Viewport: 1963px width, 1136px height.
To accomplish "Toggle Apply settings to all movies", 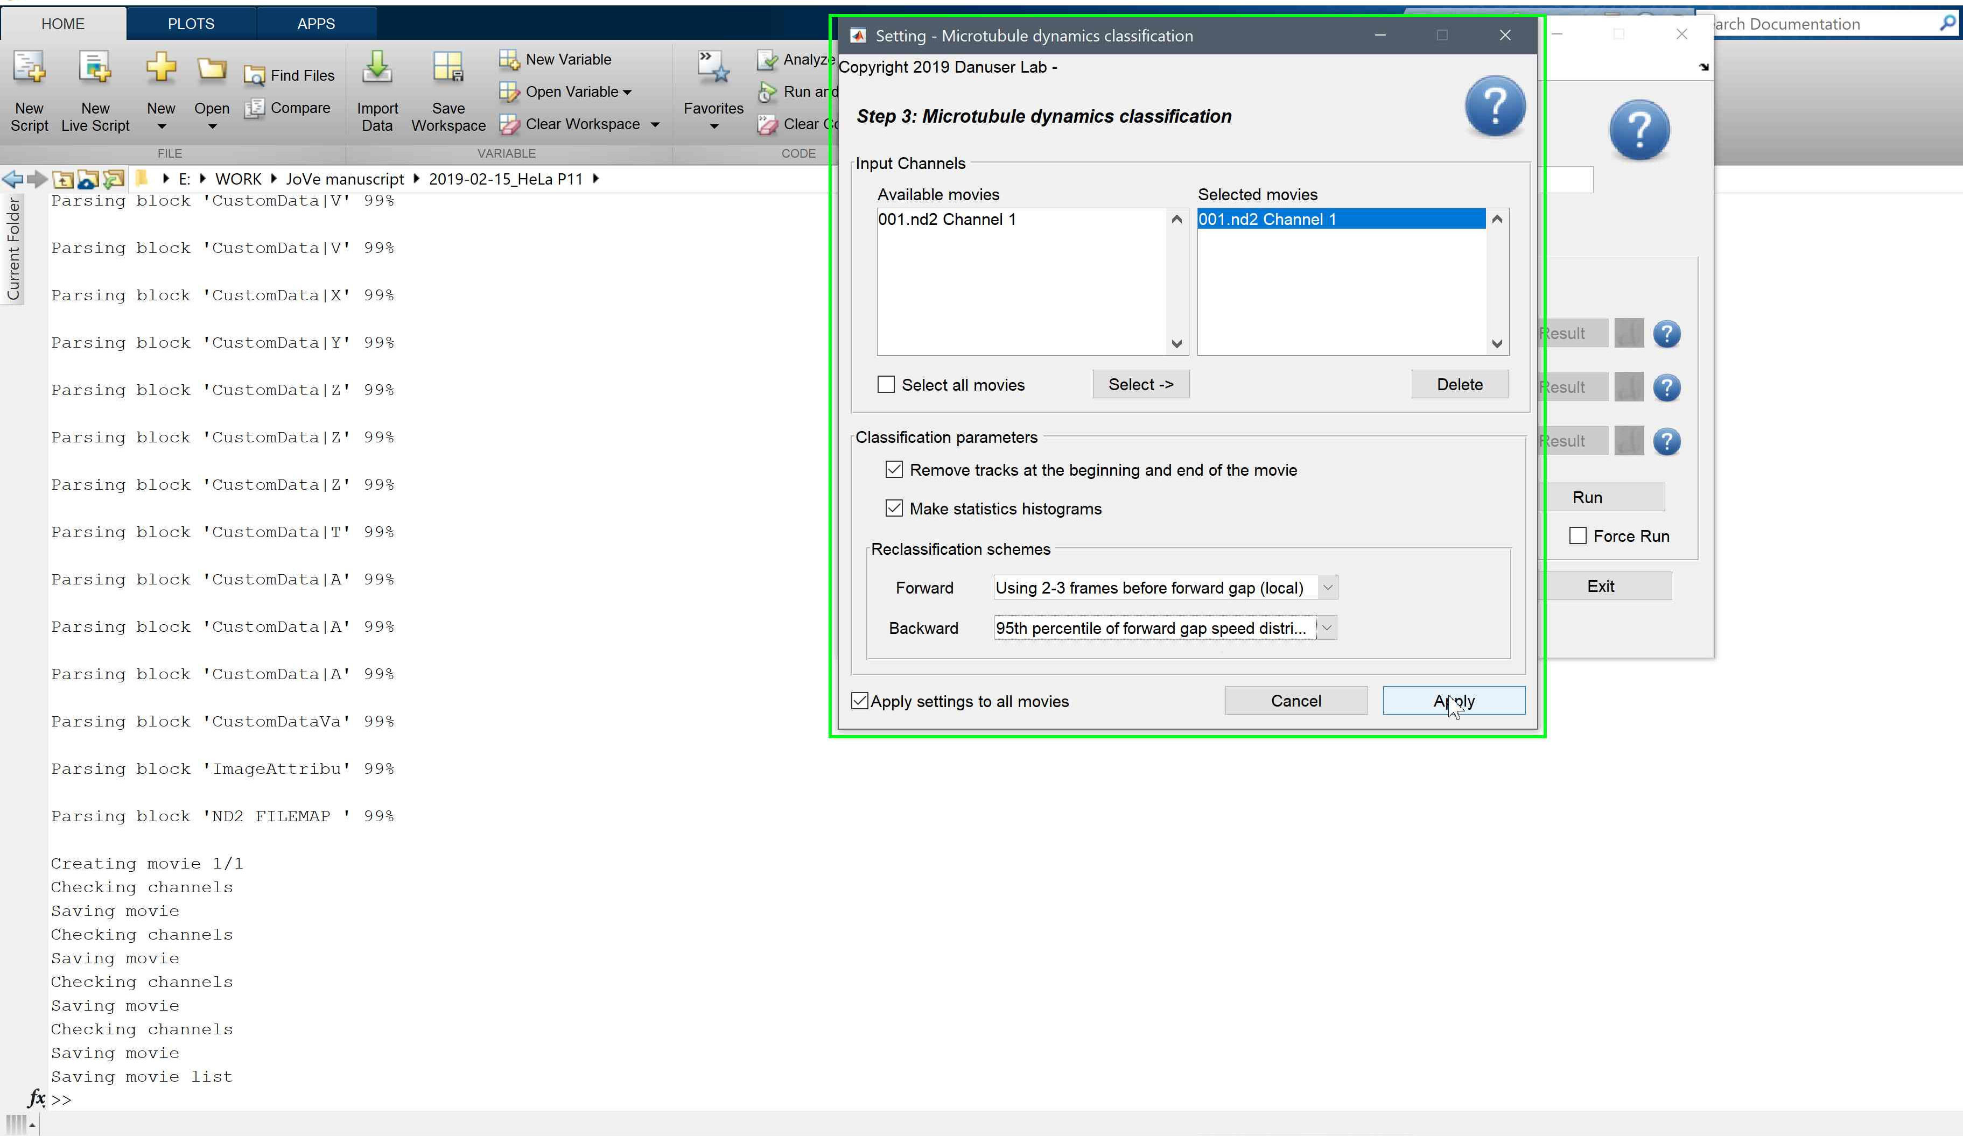I will 860,701.
